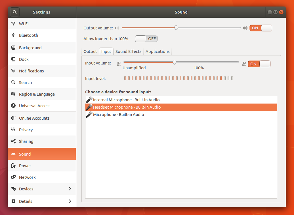
Task: Switch to the Applications tab
Action: 157,51
